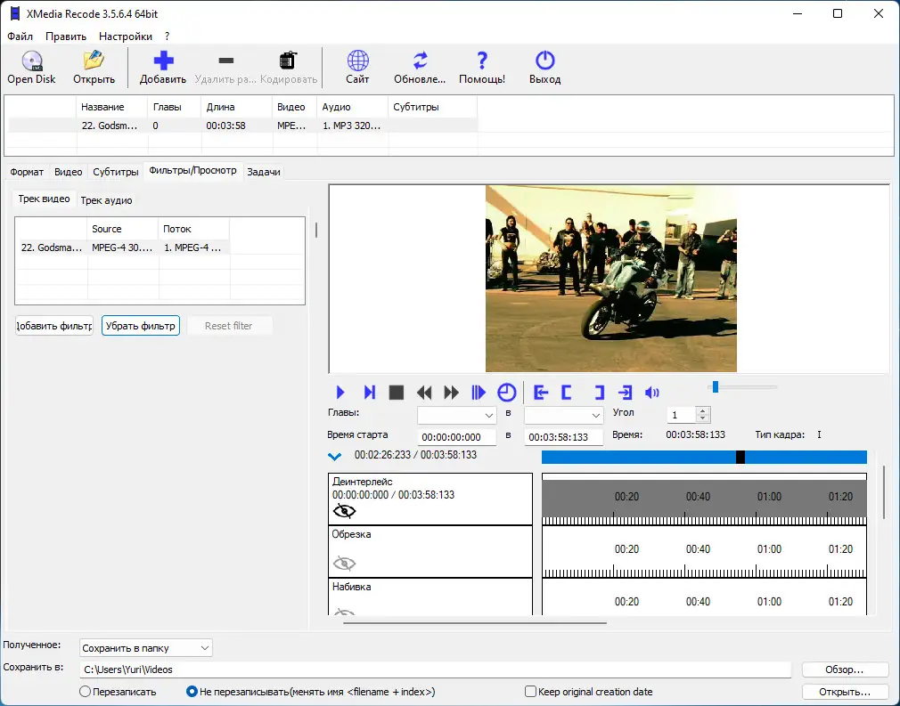The width and height of the screenshot is (900, 706).
Task: Click the blue clock time icon
Action: pyautogui.click(x=506, y=393)
